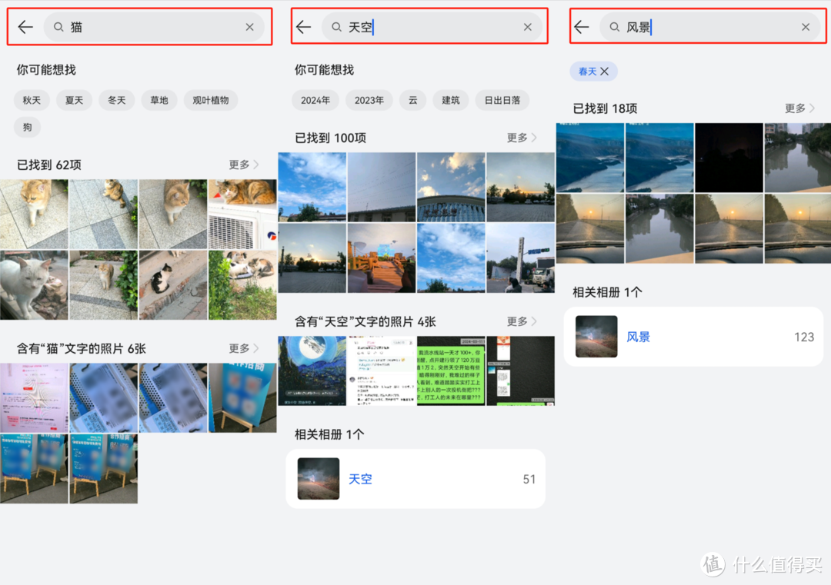Select the 日出日落 suggestion chip

coord(502,100)
